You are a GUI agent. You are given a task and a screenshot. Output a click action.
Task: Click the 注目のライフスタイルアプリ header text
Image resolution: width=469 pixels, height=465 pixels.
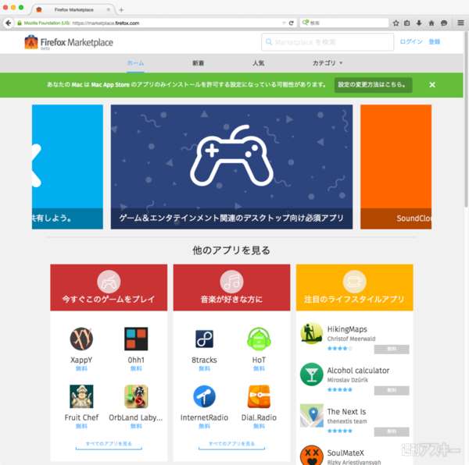(x=354, y=299)
